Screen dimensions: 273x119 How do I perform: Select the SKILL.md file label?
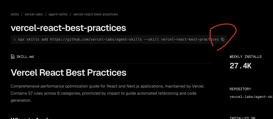click(25, 57)
